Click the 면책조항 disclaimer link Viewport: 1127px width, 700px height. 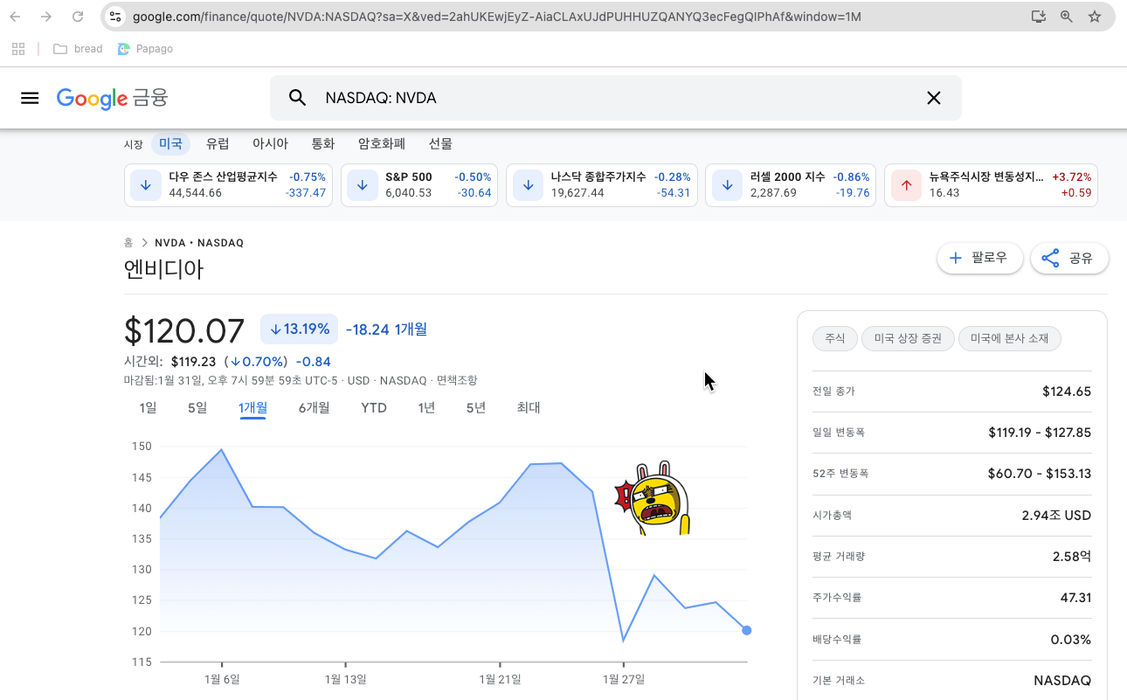coord(456,380)
